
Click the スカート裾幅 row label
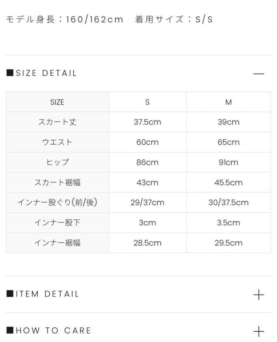[x=57, y=182]
